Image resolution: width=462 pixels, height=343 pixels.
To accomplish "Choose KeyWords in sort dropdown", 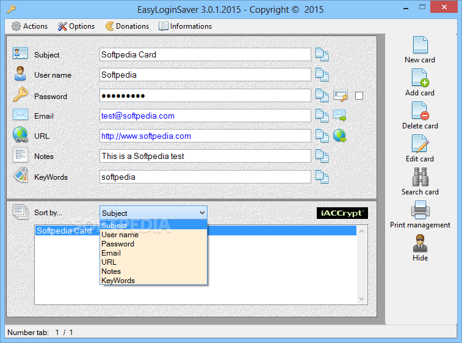I will [x=154, y=281].
